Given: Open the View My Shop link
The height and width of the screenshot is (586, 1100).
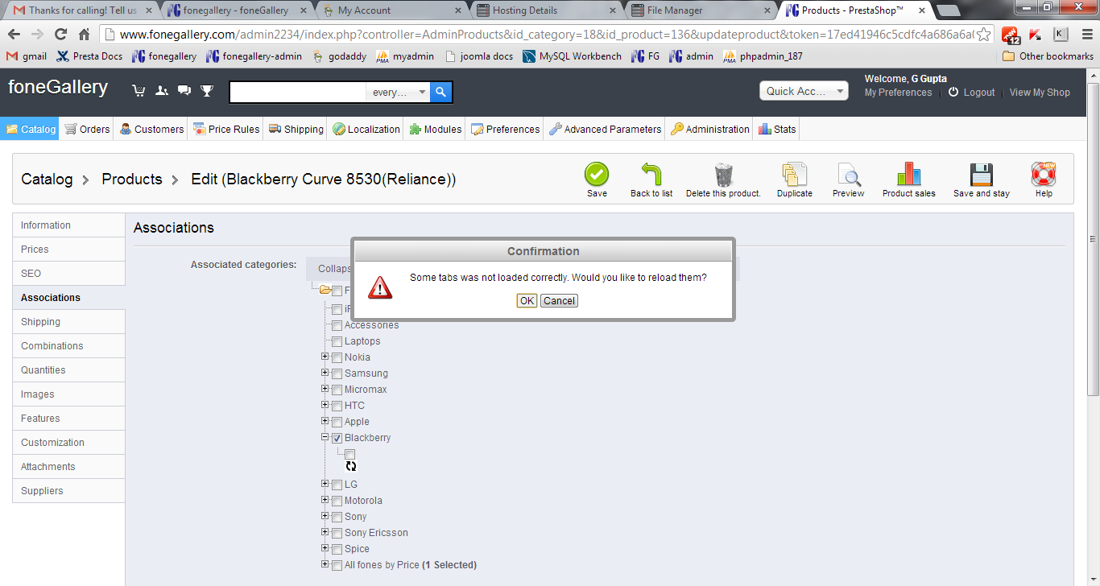Looking at the screenshot, I should click(x=1040, y=93).
